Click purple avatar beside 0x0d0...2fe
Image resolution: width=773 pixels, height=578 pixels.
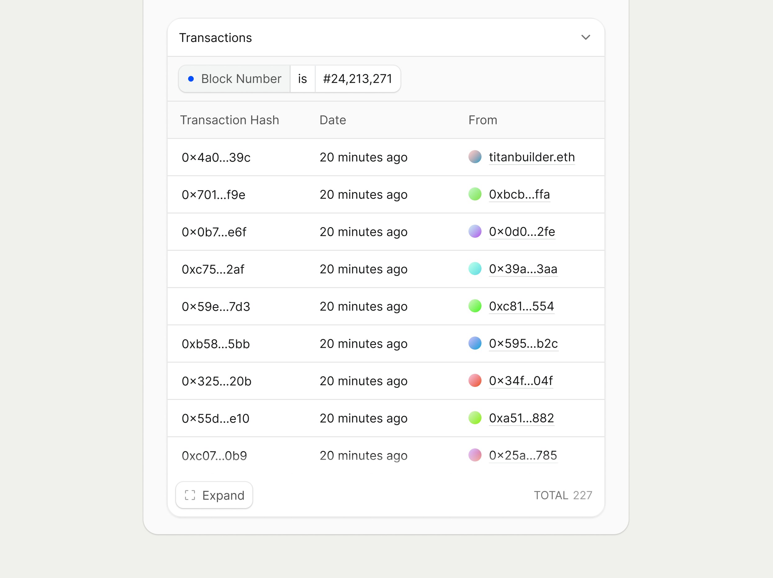(x=475, y=231)
